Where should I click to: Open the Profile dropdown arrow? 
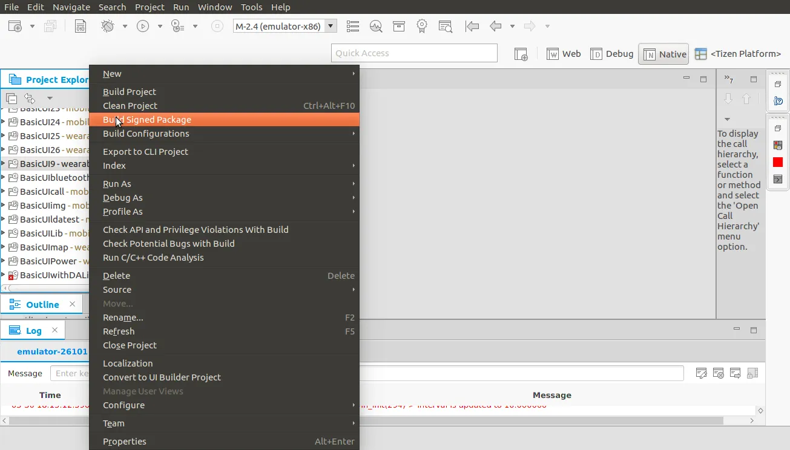tap(195, 27)
